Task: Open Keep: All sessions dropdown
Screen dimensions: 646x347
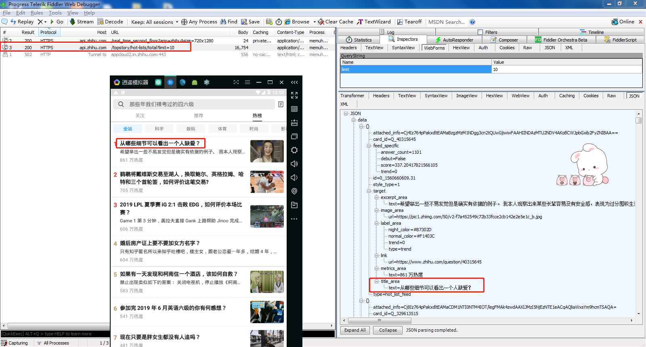Action: pos(155,22)
